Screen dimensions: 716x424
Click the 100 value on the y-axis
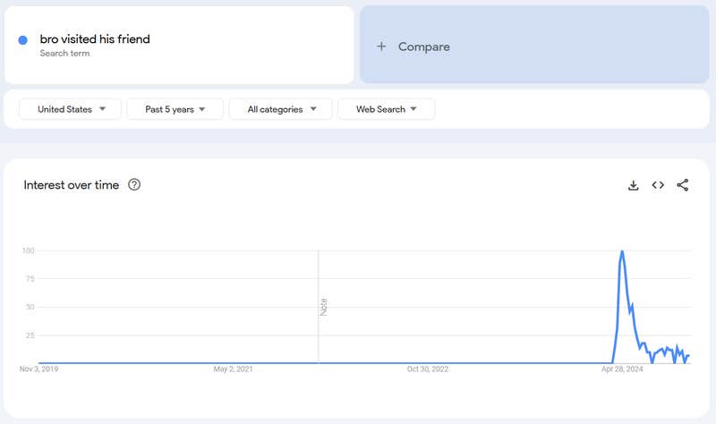[29, 250]
